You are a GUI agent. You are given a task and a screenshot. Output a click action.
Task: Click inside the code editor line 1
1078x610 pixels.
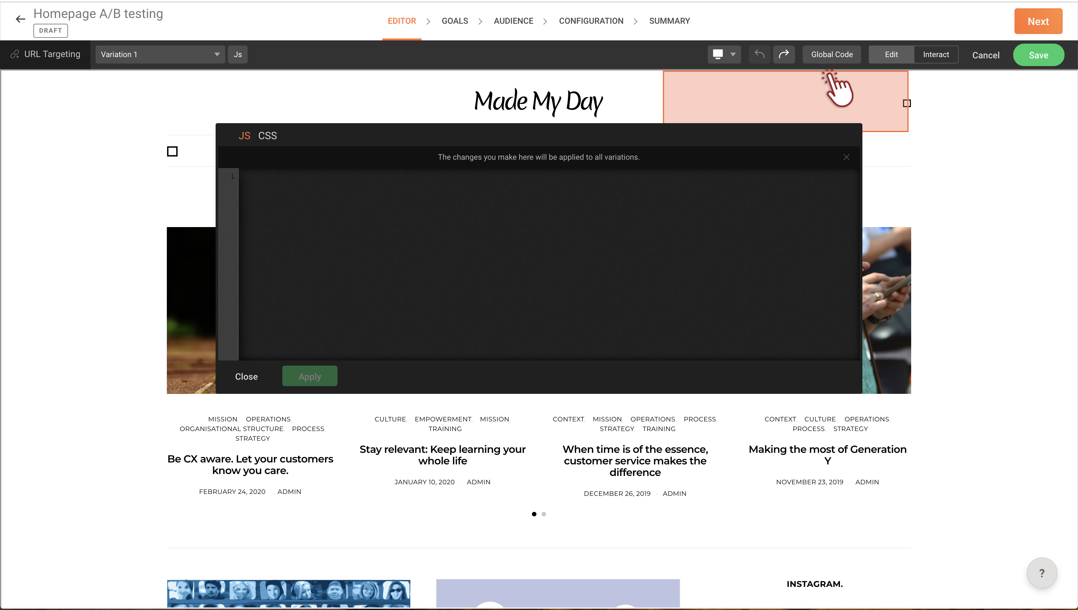point(545,177)
